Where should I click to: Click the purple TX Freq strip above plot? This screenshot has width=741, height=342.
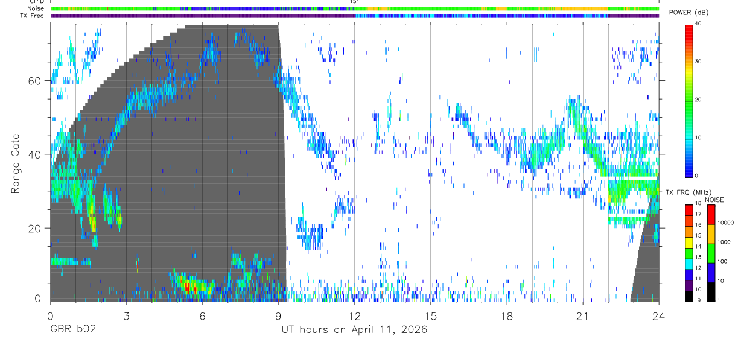coord(355,16)
